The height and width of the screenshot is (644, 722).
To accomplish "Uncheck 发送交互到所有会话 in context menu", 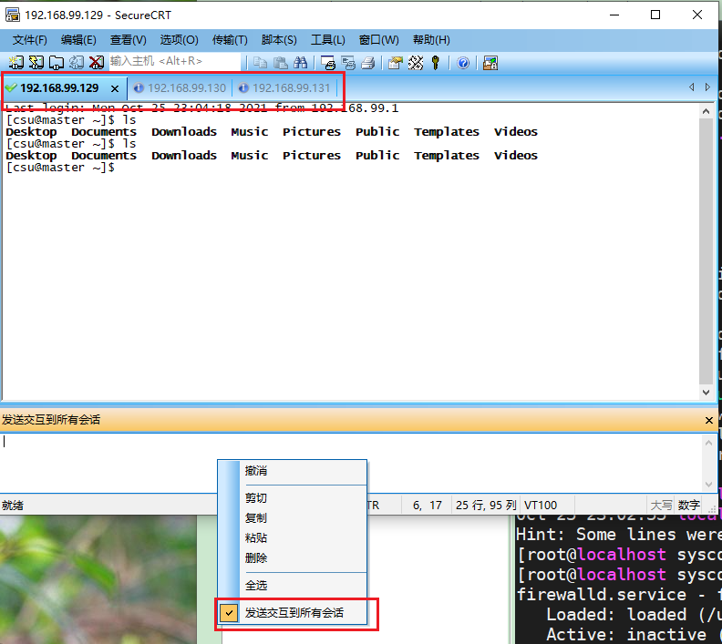I will (x=293, y=613).
